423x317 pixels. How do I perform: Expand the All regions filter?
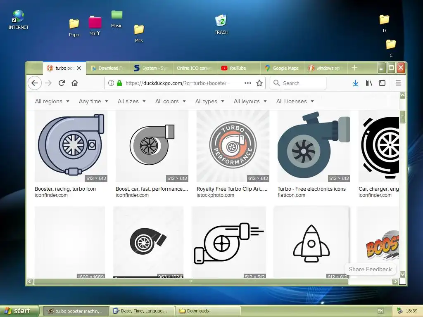point(52,102)
